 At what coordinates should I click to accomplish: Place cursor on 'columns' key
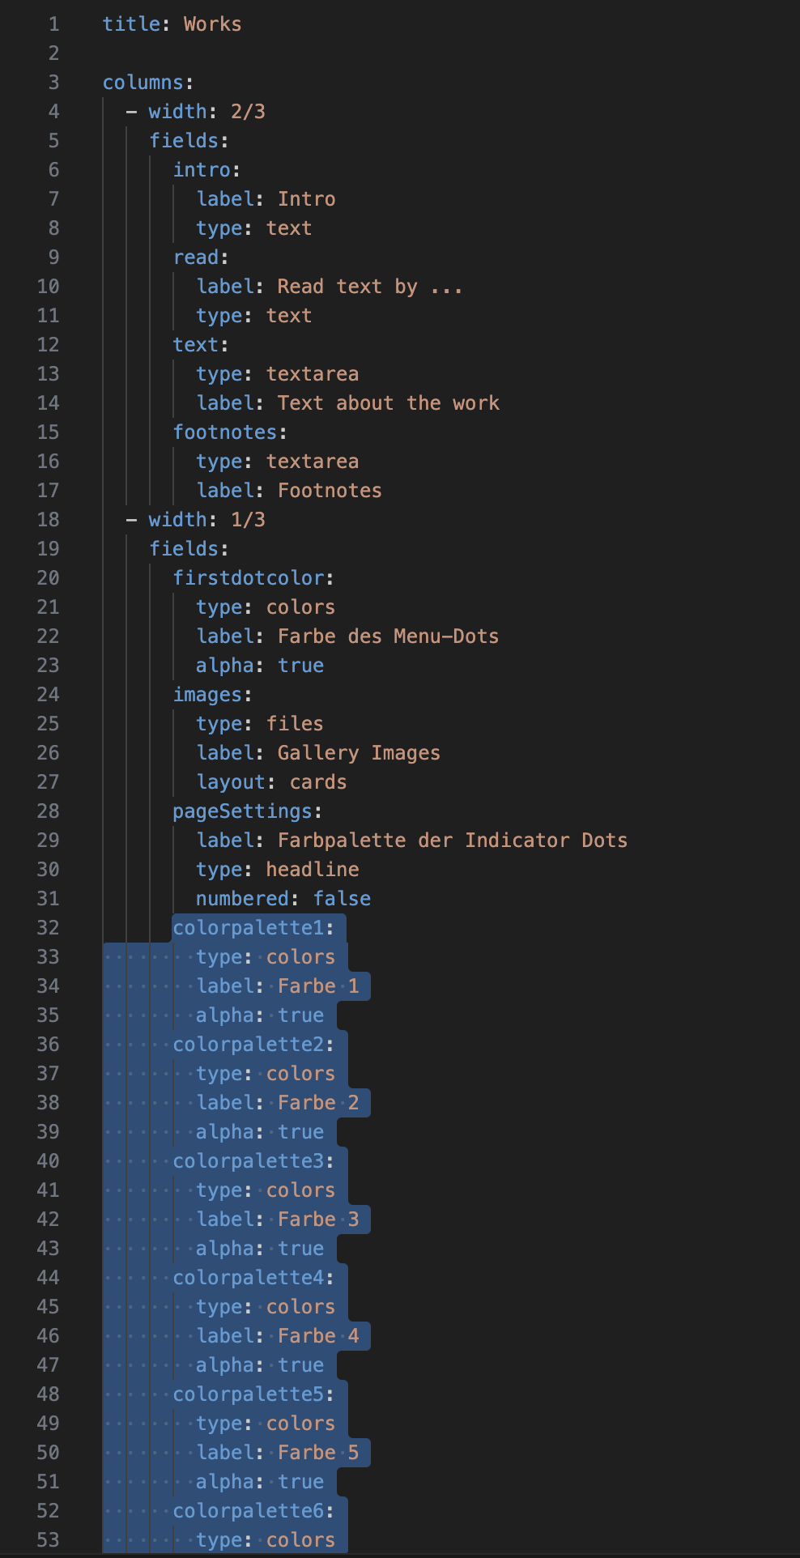click(x=143, y=83)
